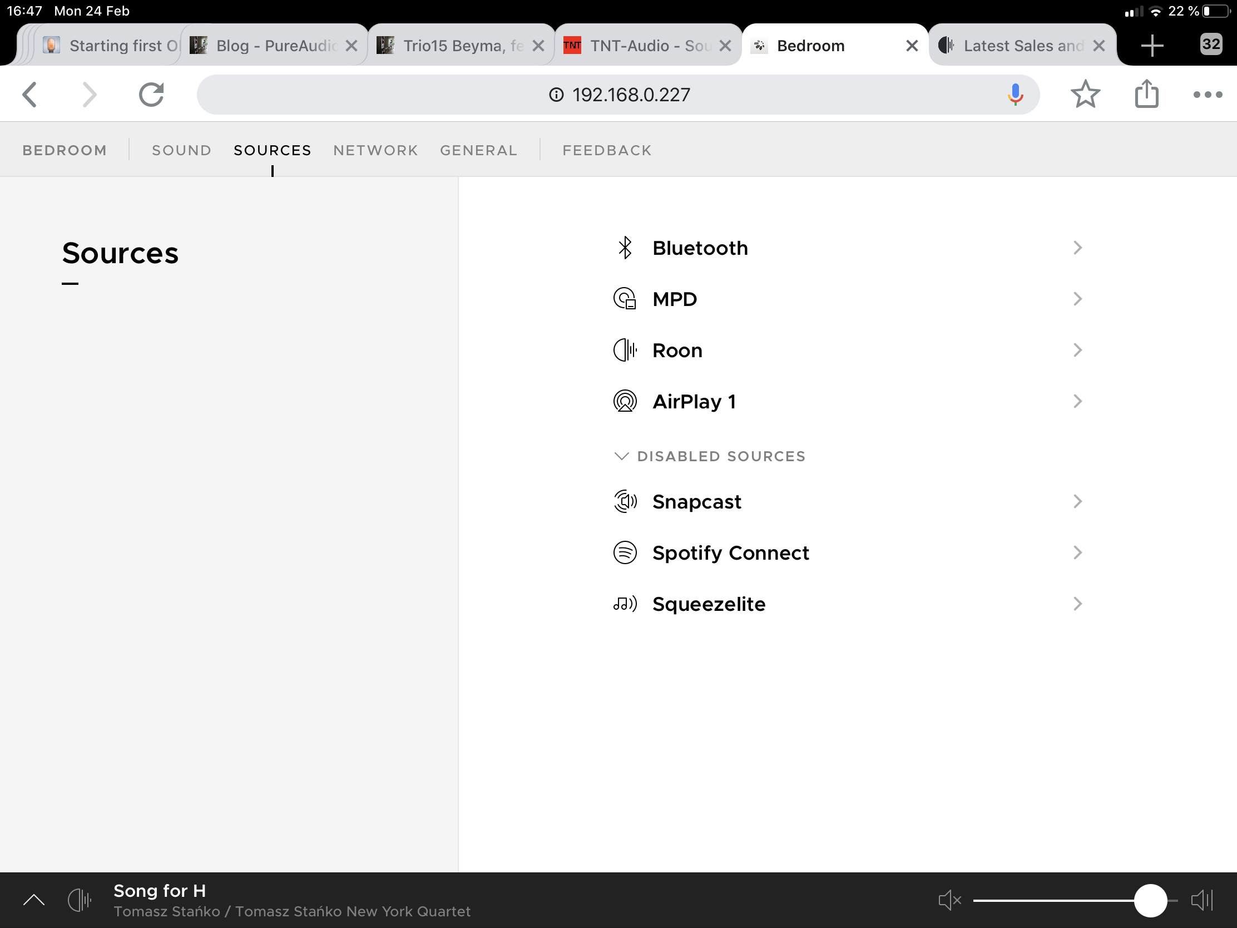Expand AirPlay 1 settings via its chevron

pos(1077,401)
